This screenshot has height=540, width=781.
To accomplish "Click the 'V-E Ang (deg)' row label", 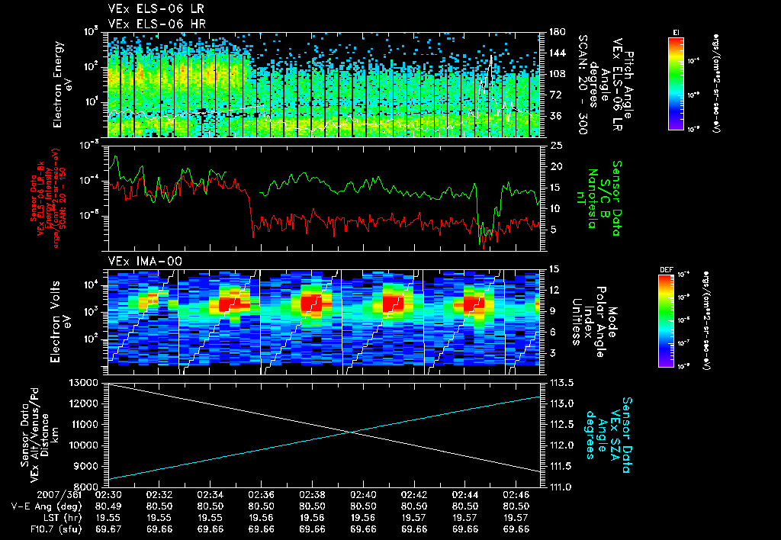I will (x=46, y=506).
